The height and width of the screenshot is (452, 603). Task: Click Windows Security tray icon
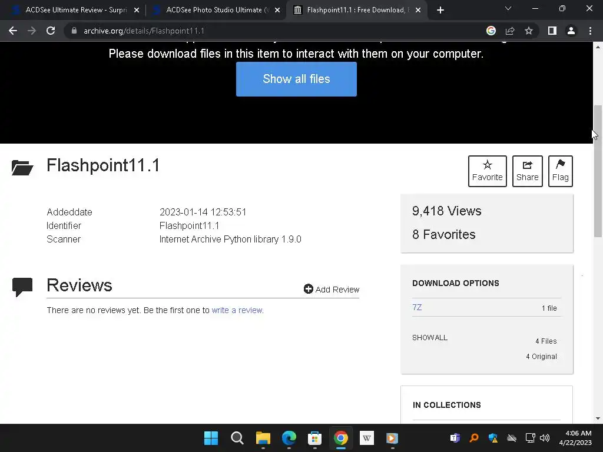[493, 438]
